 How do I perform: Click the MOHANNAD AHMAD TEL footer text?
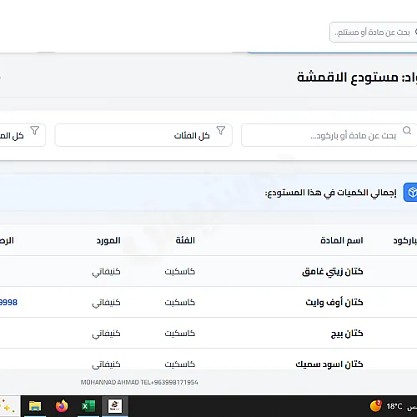pyautogui.click(x=139, y=382)
